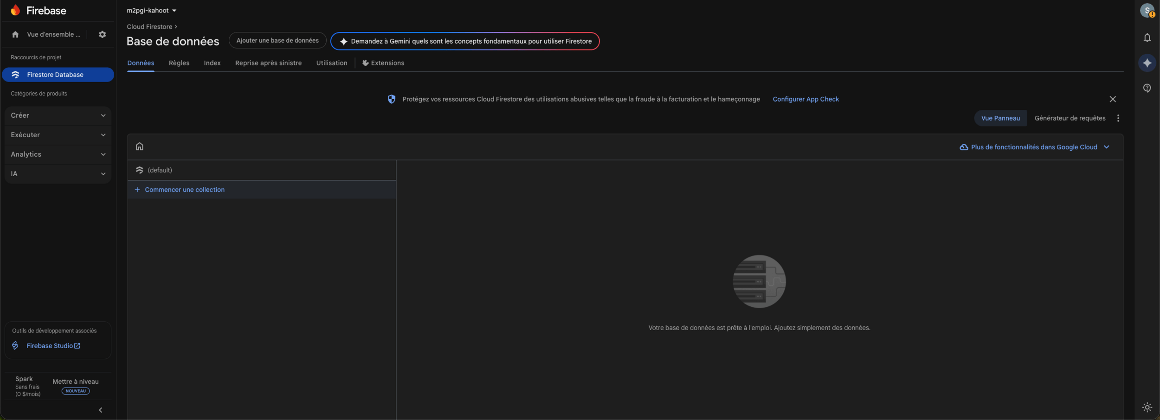Click the Spark Sans frais plan label
Viewport: 1160px width, 420px height.
27,386
